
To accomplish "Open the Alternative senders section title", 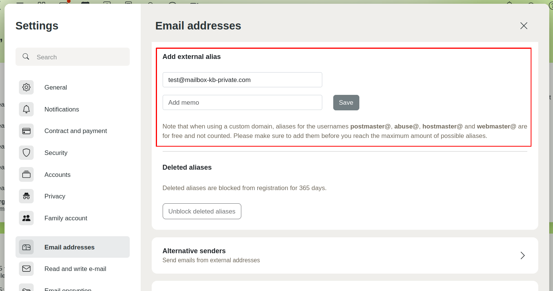I will click(194, 251).
